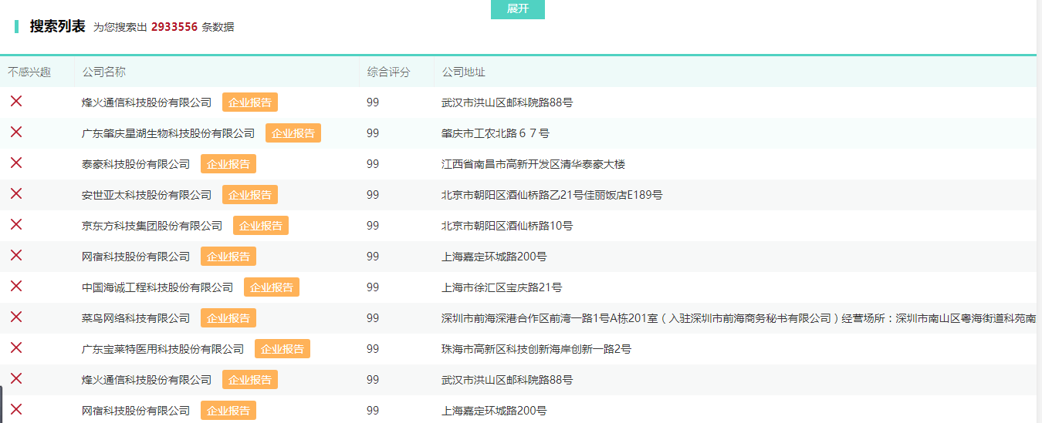Open 企业报告 for 菜鸟网络科技有限公司
The image size is (1042, 423).
(x=228, y=318)
